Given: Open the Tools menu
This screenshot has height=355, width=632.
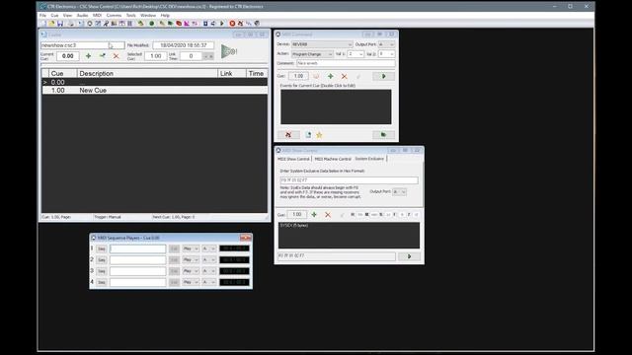Looking at the screenshot, I should (131, 16).
